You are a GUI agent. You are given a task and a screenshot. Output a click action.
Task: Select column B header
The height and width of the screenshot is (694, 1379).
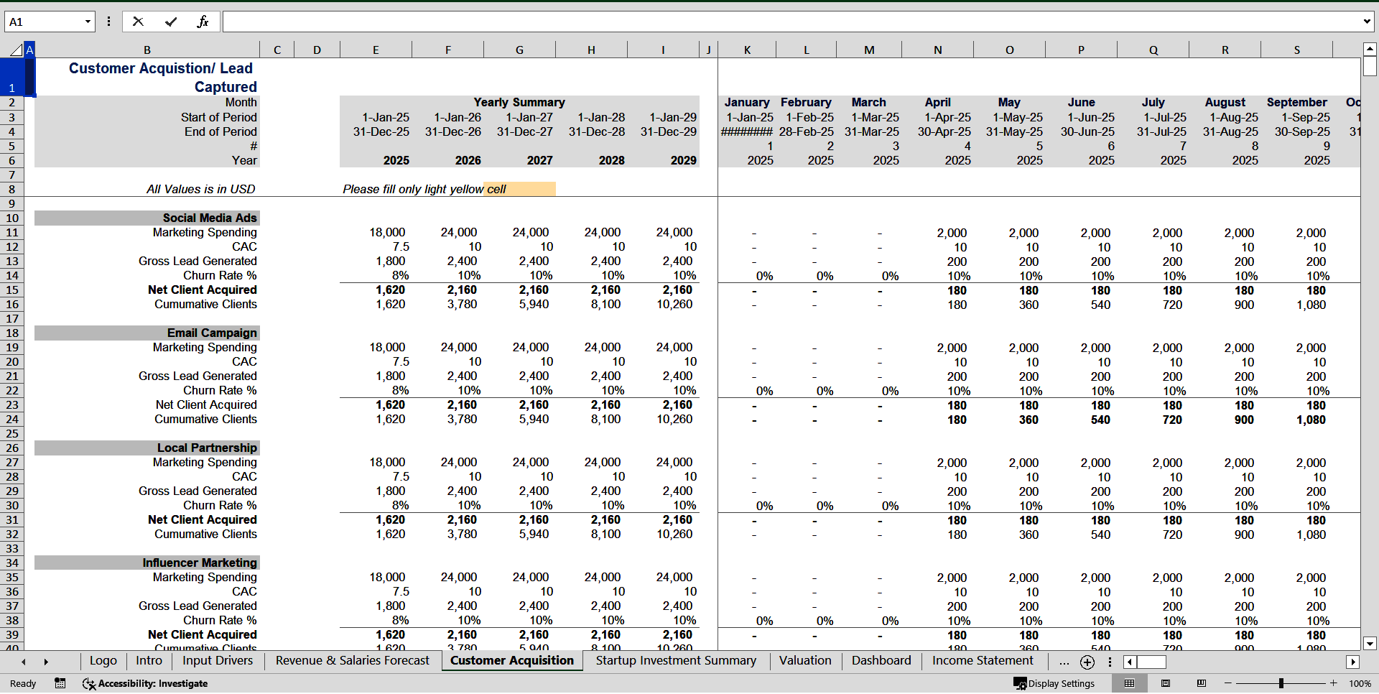[x=147, y=50]
